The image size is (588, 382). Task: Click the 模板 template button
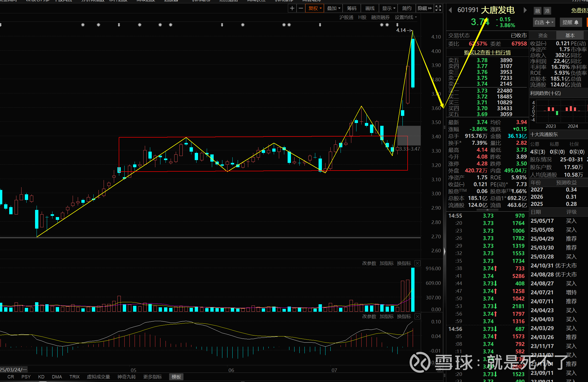176,377
